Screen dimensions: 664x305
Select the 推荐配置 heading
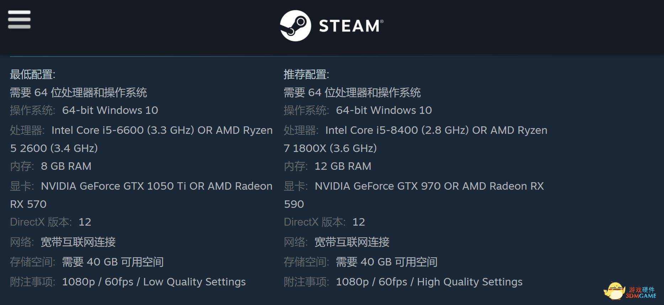307,74
